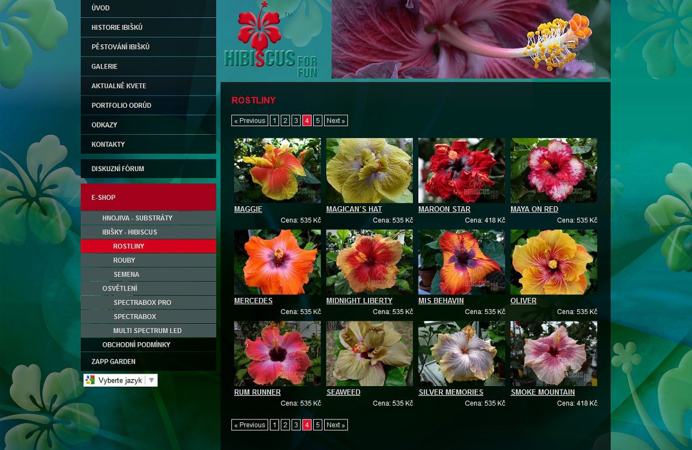Open the MAGICAN´S HAT product link

point(354,209)
